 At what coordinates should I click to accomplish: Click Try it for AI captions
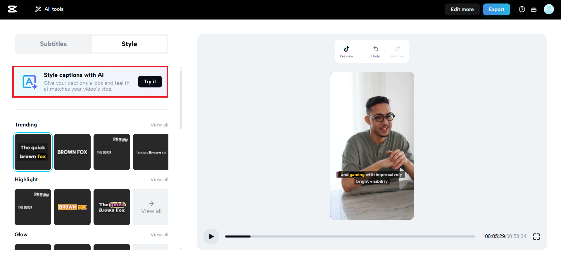point(150,82)
